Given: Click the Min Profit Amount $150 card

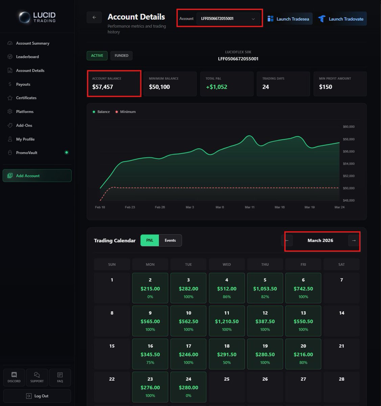Looking at the screenshot, I should [340, 84].
